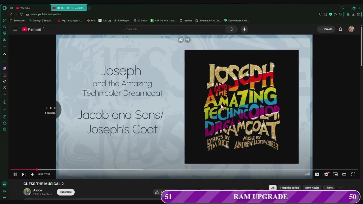Viewport: 363px width, 204px height.
Task: Open the HSR General Char bookmark
Action: coord(163,20)
